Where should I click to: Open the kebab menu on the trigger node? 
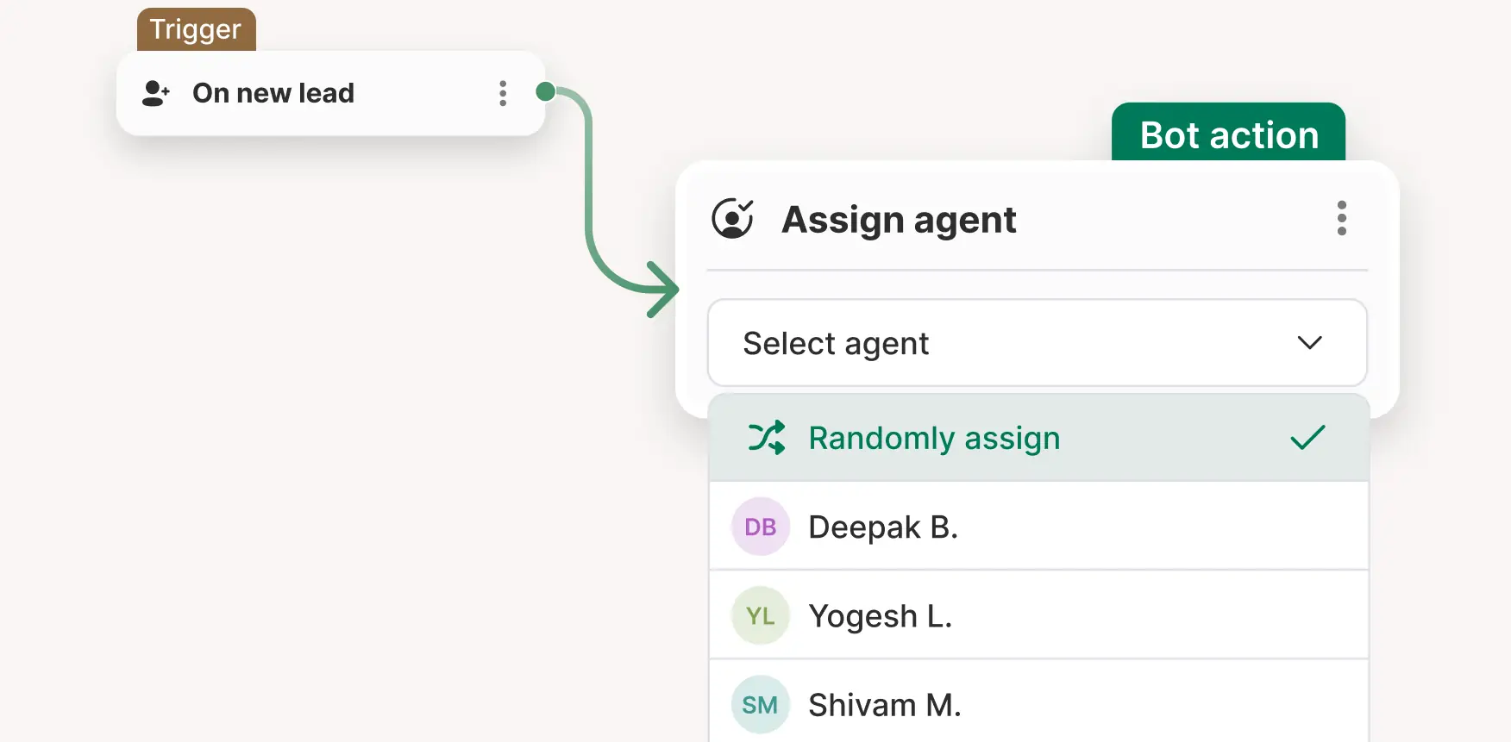point(503,93)
